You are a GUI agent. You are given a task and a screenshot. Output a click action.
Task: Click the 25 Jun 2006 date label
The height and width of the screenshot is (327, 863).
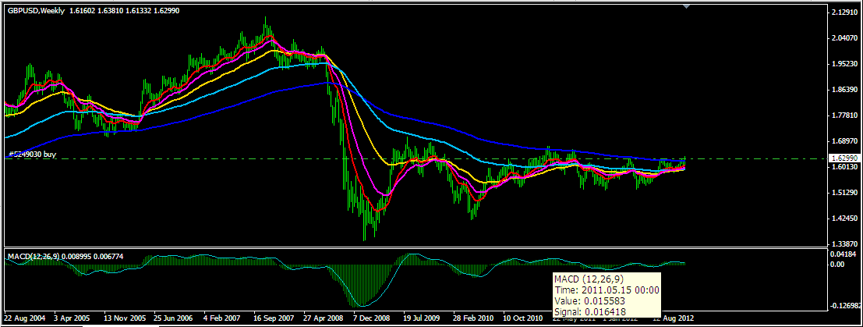pyautogui.click(x=174, y=318)
